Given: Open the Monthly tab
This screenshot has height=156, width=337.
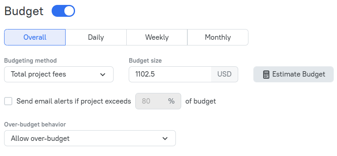Looking at the screenshot, I should pos(218,37).
